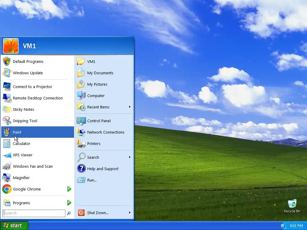Click the Windows Fax and Scan icon
The image size is (307, 230).
[x=7, y=166]
